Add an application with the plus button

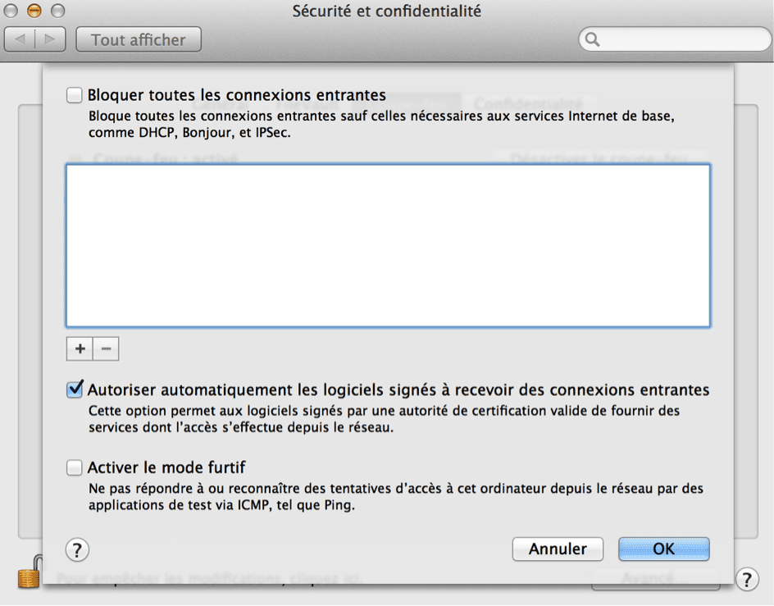coord(80,349)
